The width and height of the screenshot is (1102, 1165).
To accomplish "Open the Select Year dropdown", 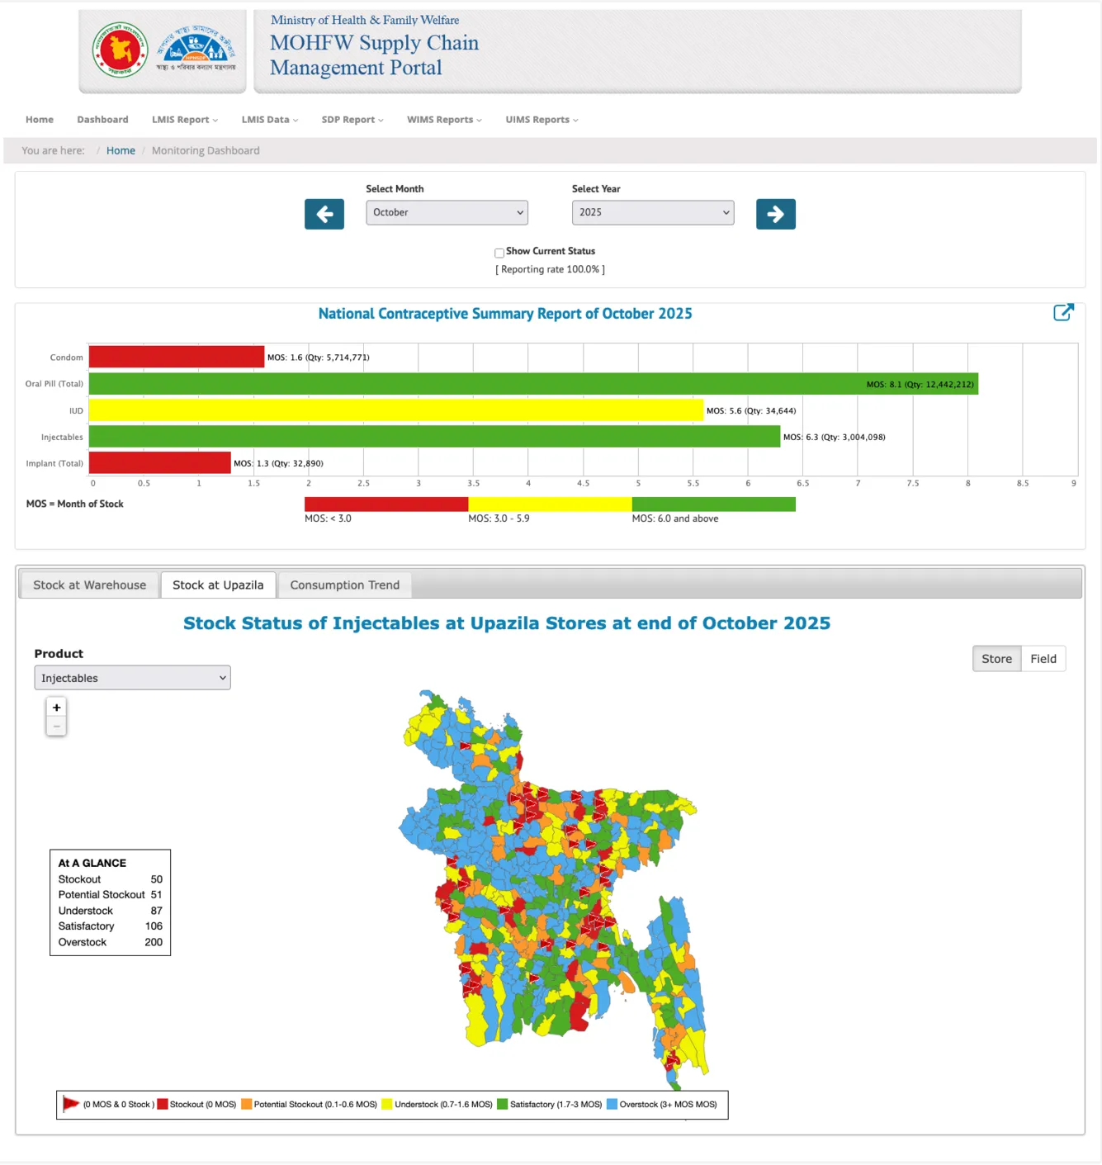I will [652, 212].
